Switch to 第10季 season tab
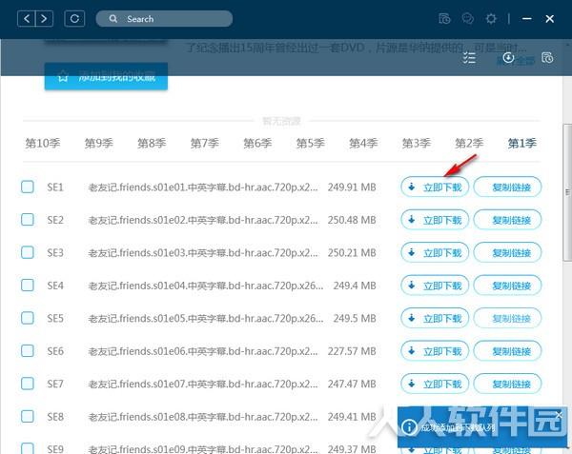Screen dimensions: 572x454 click(43, 143)
